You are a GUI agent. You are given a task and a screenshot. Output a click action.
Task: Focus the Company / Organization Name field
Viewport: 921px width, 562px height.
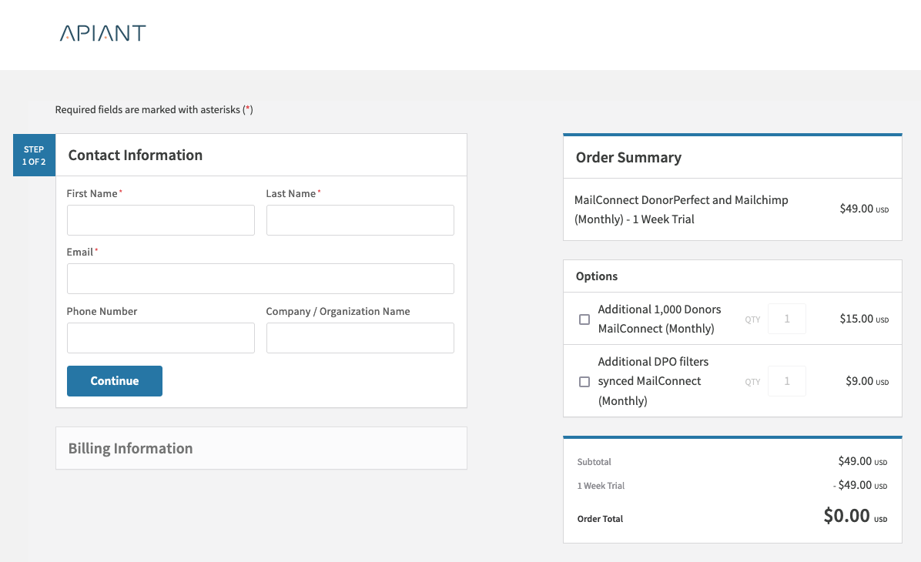[360, 338]
